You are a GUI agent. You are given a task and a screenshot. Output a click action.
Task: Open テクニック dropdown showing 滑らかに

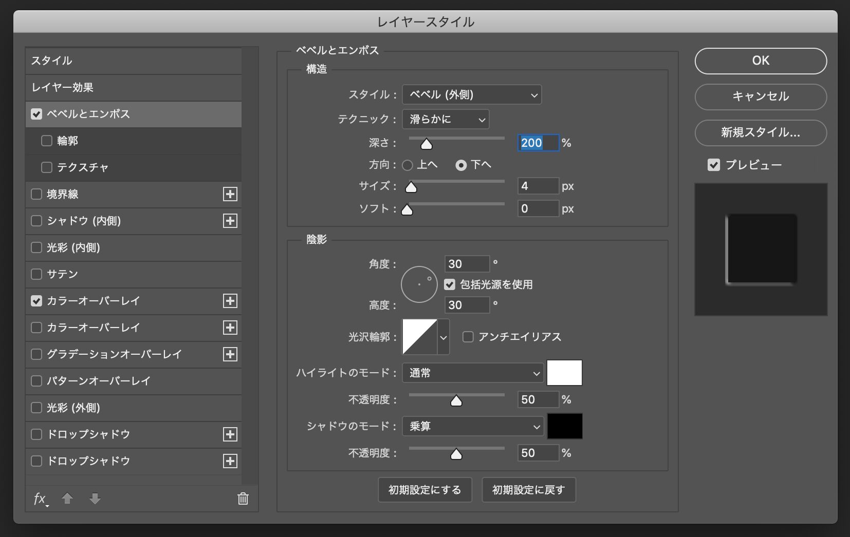tap(446, 119)
